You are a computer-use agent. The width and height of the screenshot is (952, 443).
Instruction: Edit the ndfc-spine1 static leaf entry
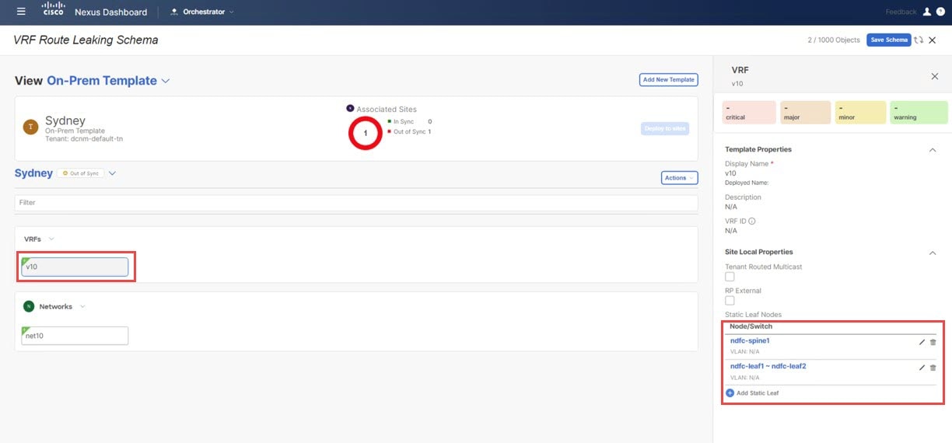click(x=922, y=342)
